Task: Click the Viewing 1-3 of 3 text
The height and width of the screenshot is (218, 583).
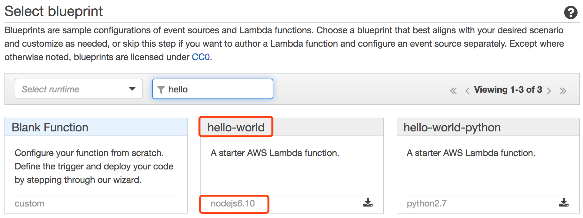Action: point(508,90)
